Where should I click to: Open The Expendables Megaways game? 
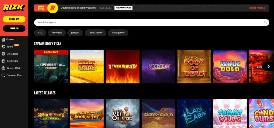pos(51,66)
